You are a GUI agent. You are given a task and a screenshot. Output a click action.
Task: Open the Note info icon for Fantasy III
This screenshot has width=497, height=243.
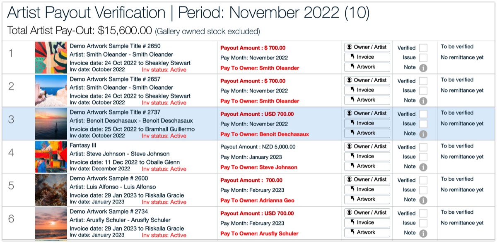click(423, 167)
